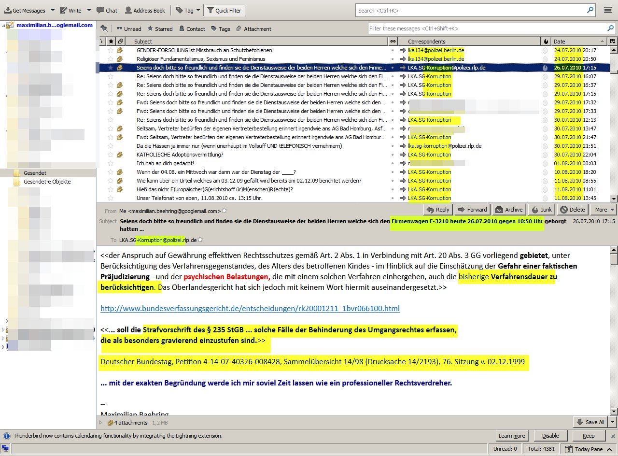Archive the open message

click(509, 210)
